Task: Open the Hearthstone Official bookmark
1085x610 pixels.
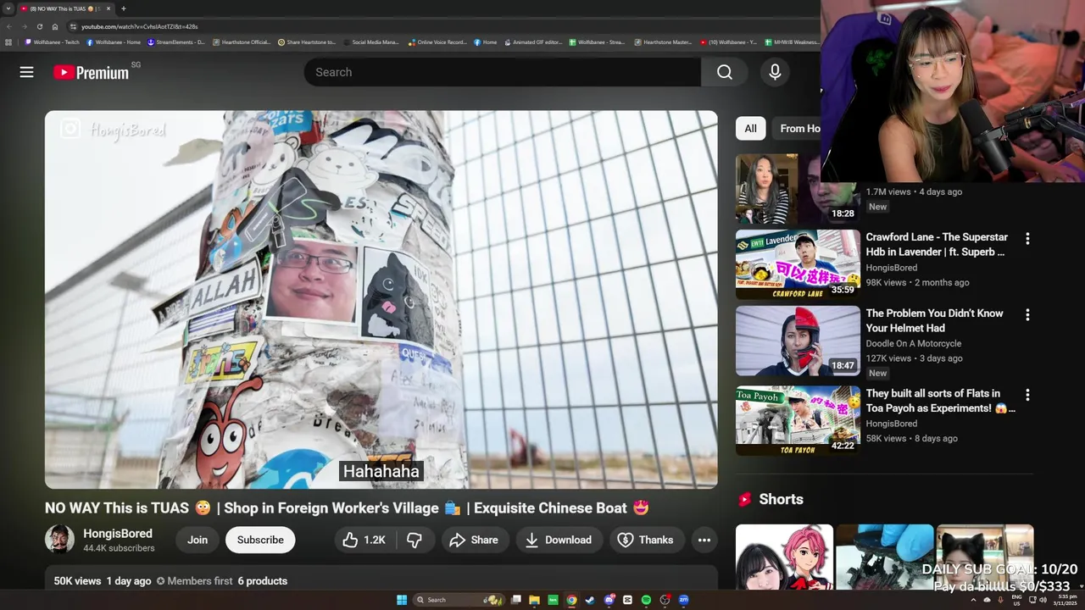Action: [242, 42]
